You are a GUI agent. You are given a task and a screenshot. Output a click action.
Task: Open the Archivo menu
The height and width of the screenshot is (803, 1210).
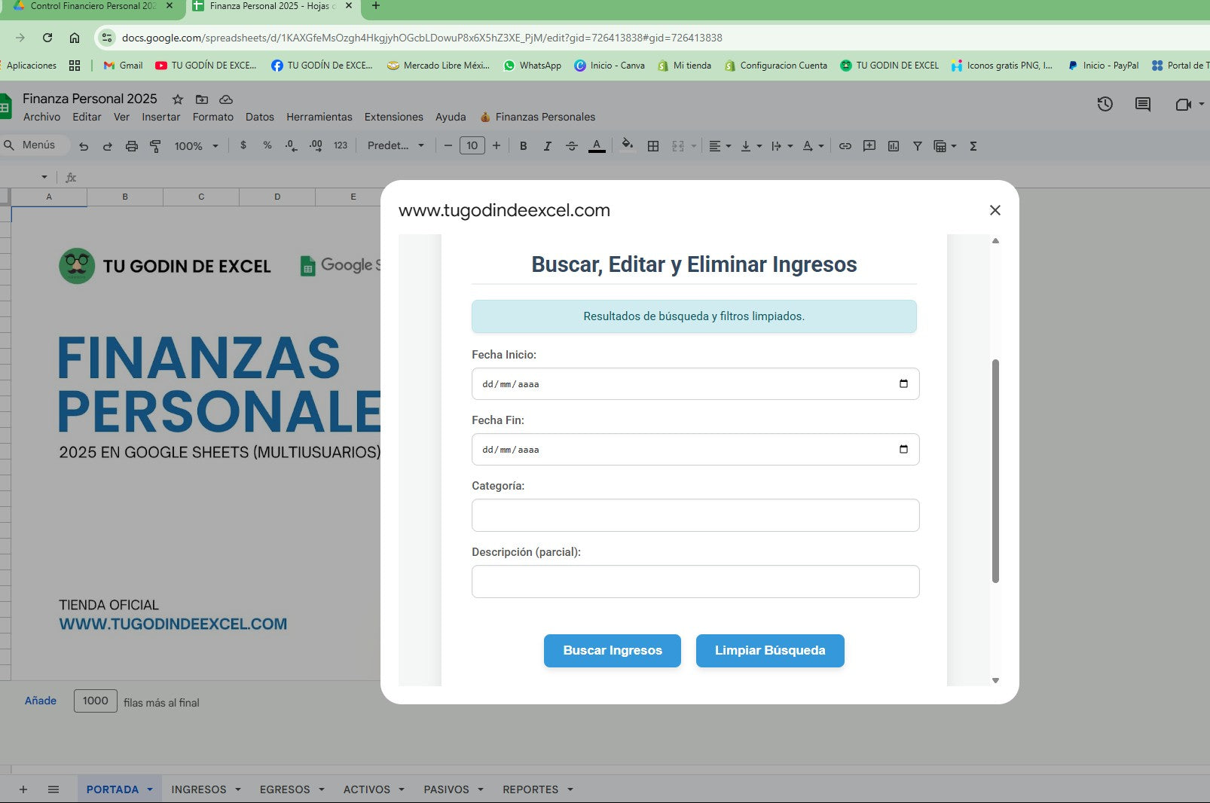pyautogui.click(x=41, y=117)
